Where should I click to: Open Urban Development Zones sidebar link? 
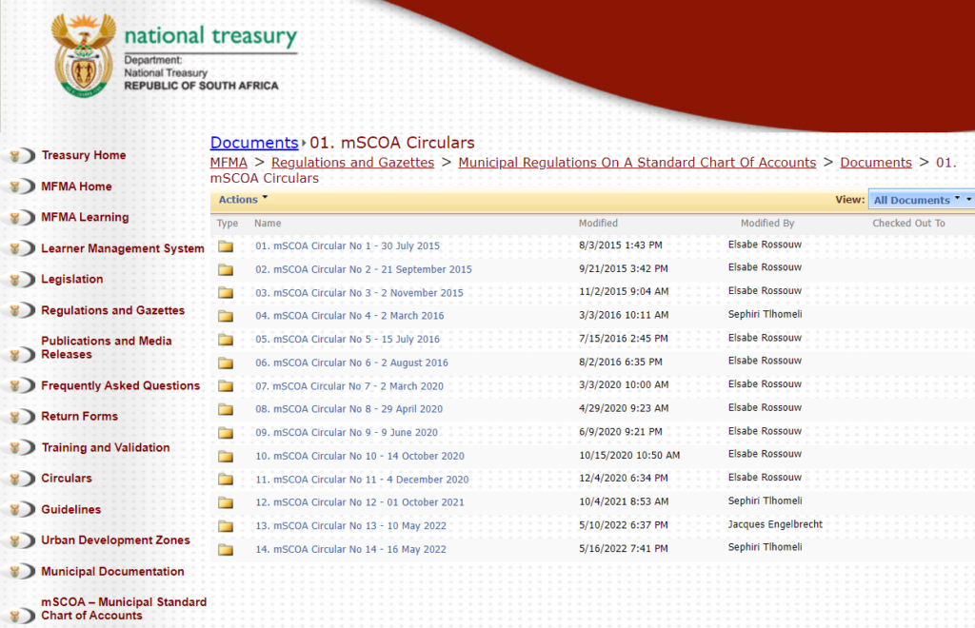click(x=115, y=540)
